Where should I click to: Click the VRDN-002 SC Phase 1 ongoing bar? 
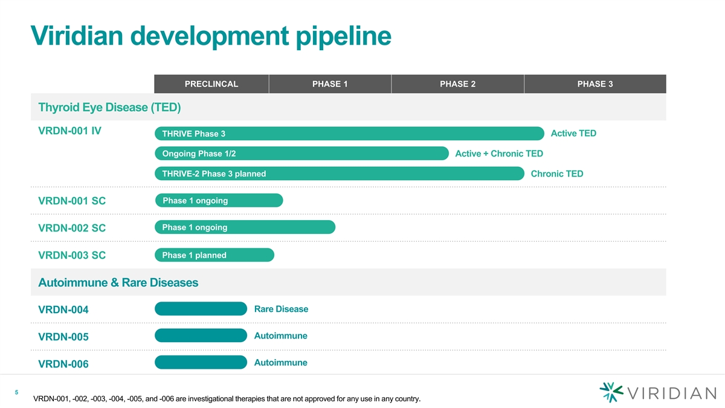[x=245, y=227]
